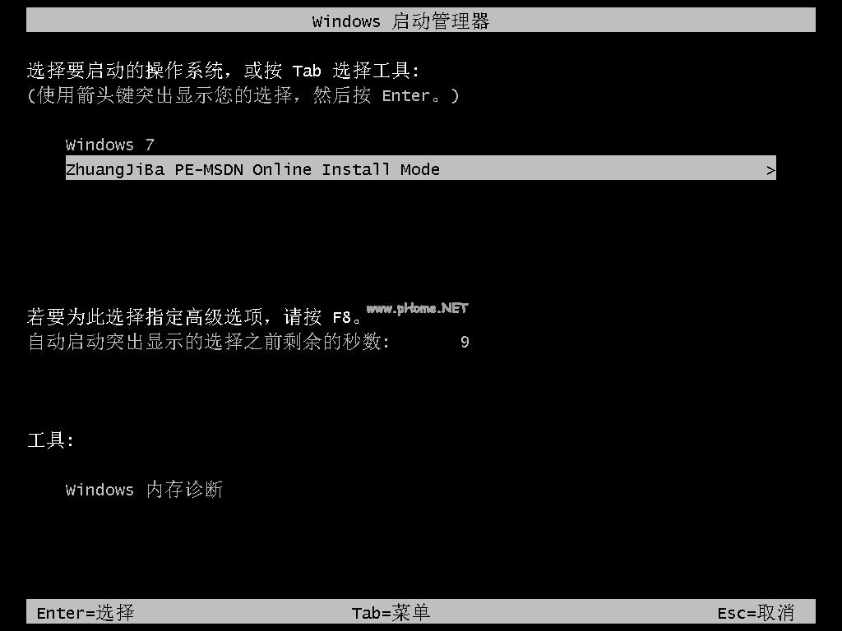Click the 自动启动 countdown label text
The width and height of the screenshot is (842, 631).
point(208,341)
